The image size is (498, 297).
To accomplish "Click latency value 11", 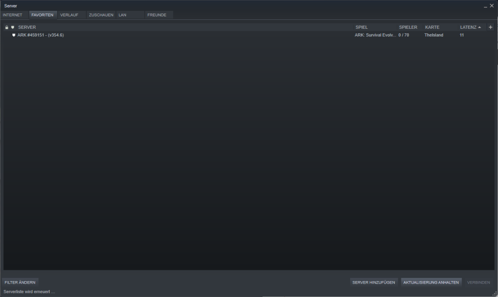I will [x=462, y=35].
